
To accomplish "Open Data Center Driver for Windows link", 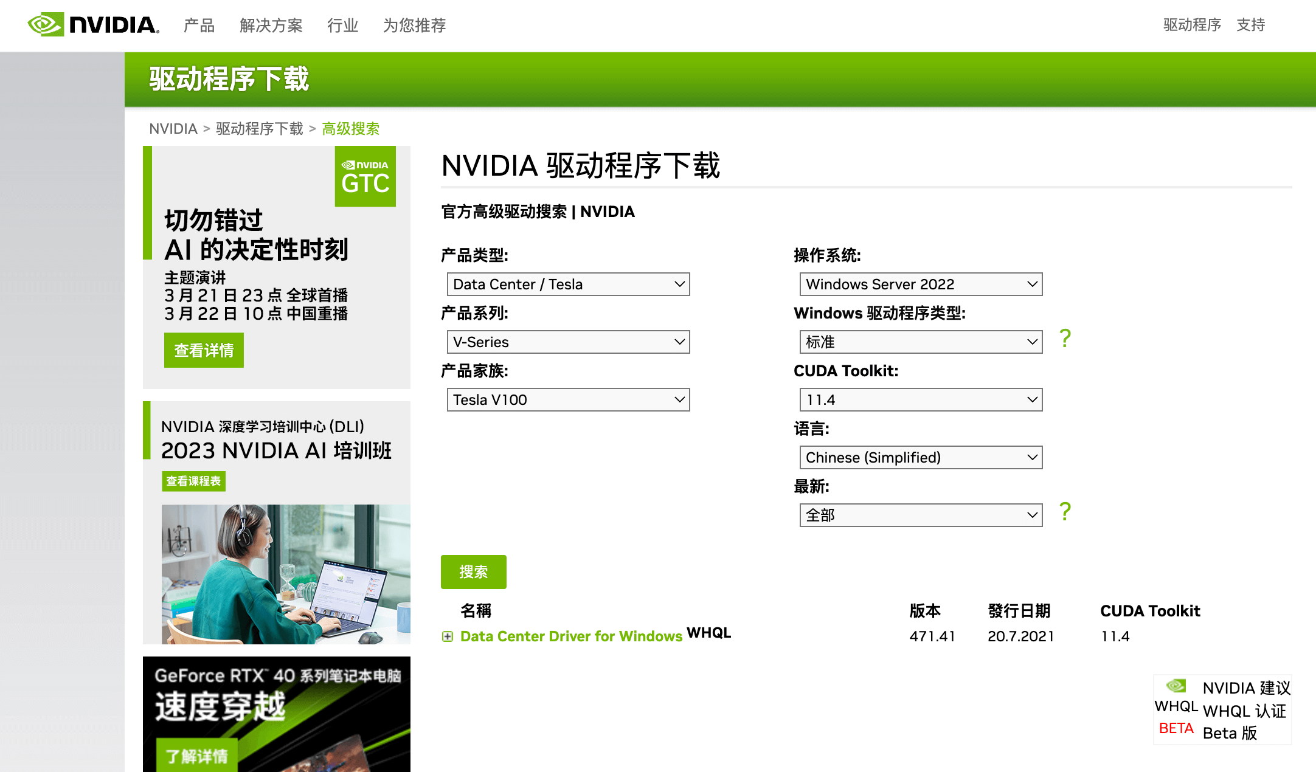I will click(571, 636).
